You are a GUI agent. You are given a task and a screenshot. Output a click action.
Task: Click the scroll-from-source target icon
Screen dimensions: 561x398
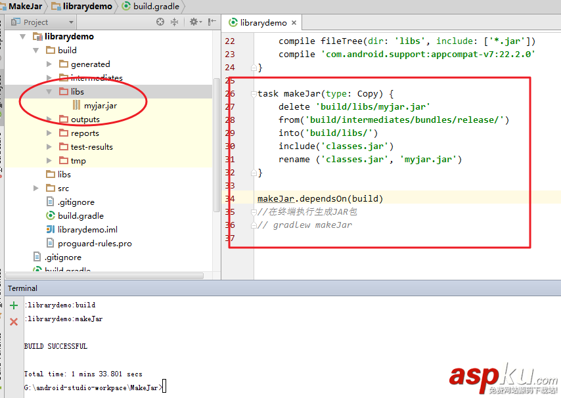tap(160, 22)
